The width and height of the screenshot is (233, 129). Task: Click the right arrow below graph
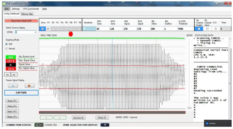tap(60, 118)
